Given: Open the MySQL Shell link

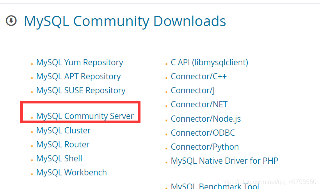Looking at the screenshot, I should point(59,159).
